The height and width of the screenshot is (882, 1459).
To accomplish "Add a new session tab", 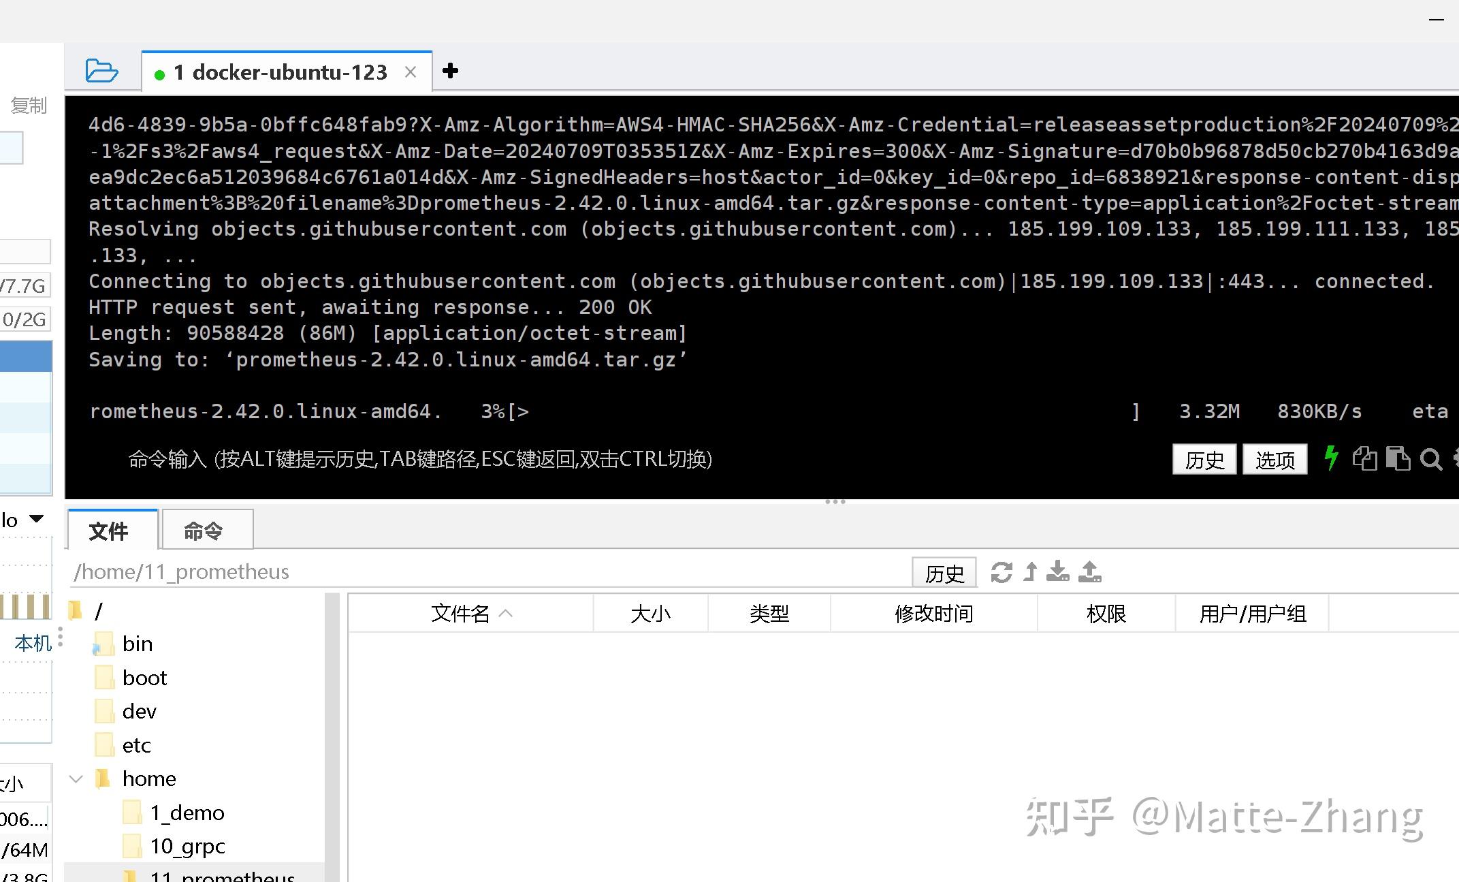I will coord(450,71).
